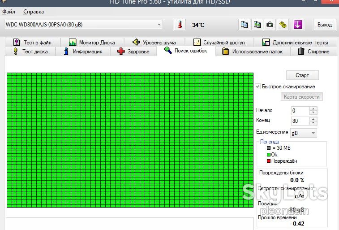Click the blue Информация tab icon

pos(66,51)
